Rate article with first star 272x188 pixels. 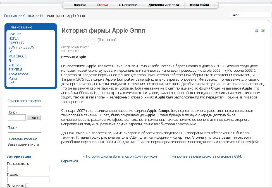tap(65, 41)
